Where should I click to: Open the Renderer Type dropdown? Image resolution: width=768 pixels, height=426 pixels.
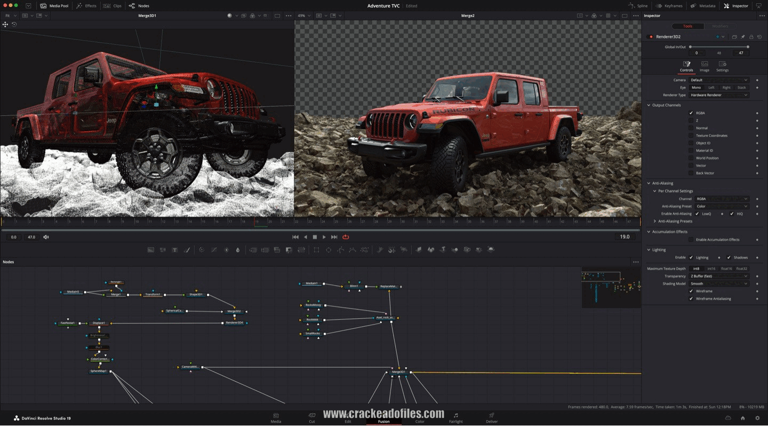pyautogui.click(x=719, y=95)
